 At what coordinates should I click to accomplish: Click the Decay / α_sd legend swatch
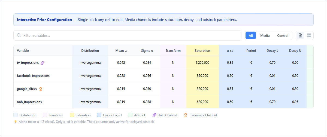pos(99,115)
